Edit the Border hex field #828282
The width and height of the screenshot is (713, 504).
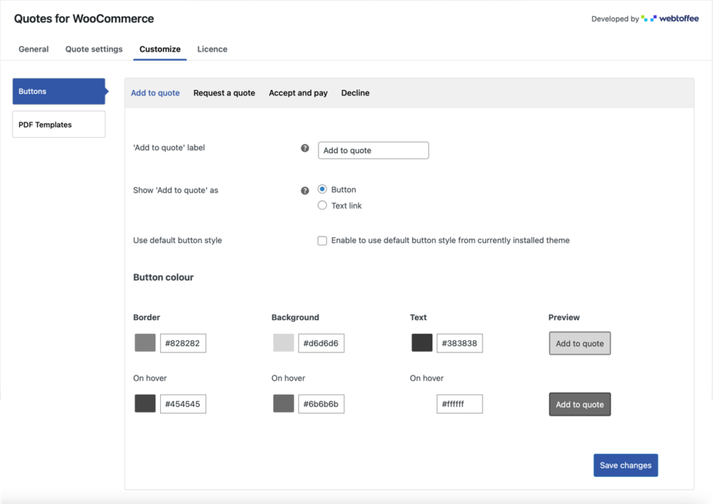[x=183, y=343]
